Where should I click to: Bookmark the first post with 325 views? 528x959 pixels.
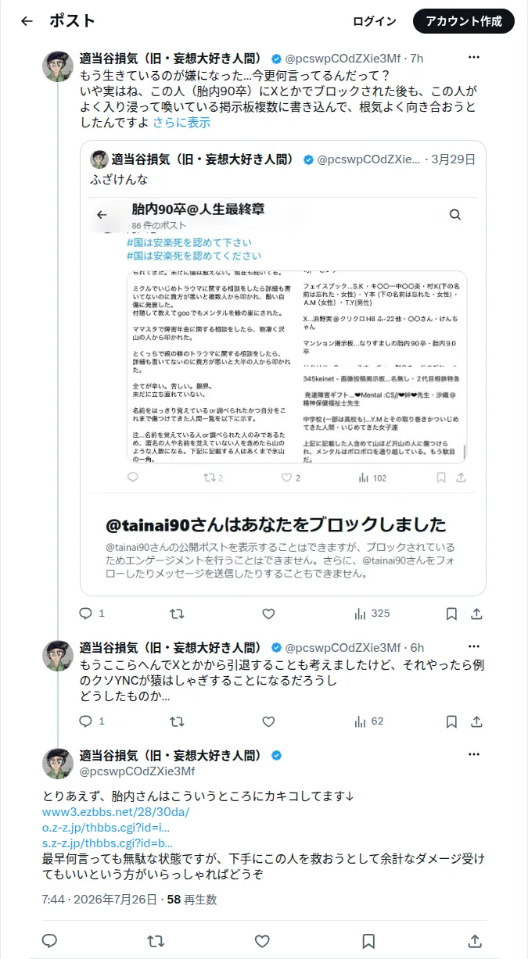[451, 614]
